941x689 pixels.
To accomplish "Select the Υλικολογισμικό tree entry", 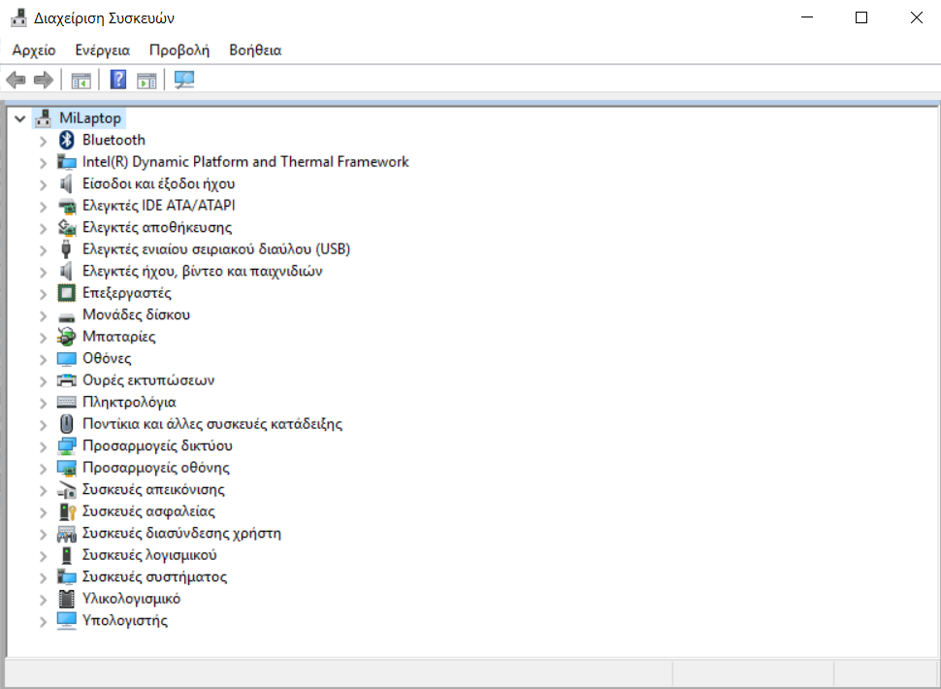I will (x=131, y=599).
